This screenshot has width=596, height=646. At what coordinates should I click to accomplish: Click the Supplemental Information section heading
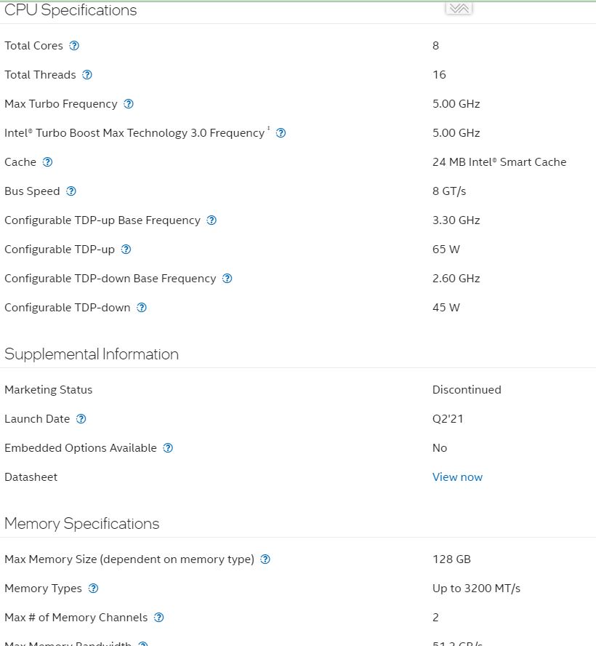pyautogui.click(x=92, y=354)
